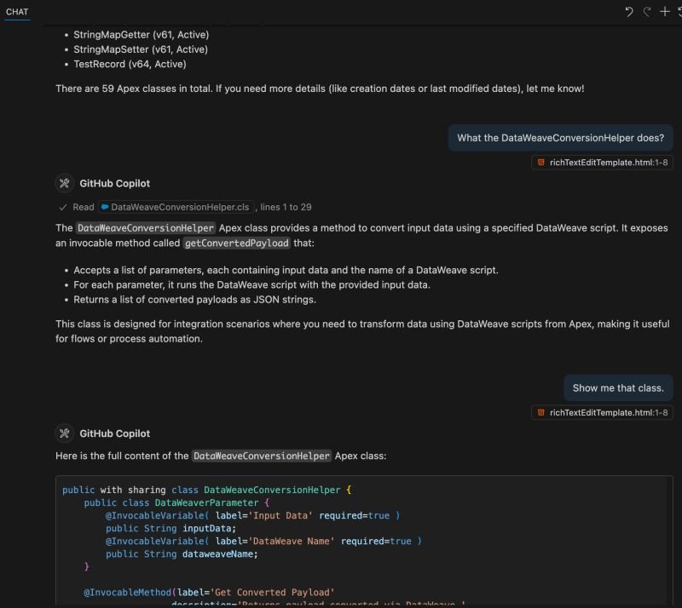
Task: Open the DataWeaveConversionHelper.cls file reference
Action: click(x=176, y=207)
